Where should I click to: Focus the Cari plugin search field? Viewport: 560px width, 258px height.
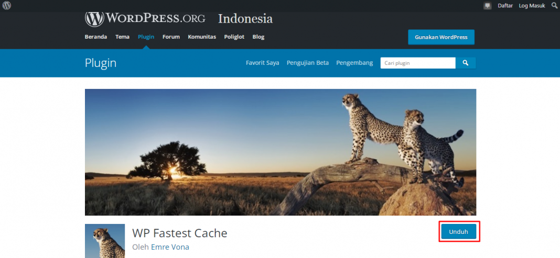(x=418, y=63)
